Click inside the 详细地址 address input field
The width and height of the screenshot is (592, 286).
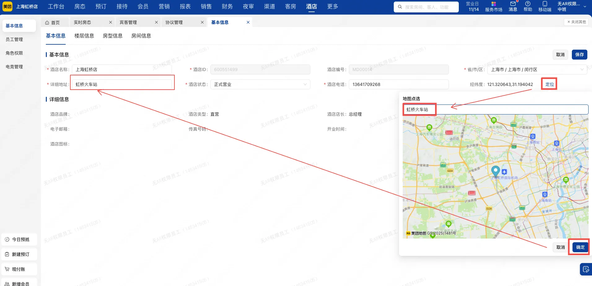122,84
